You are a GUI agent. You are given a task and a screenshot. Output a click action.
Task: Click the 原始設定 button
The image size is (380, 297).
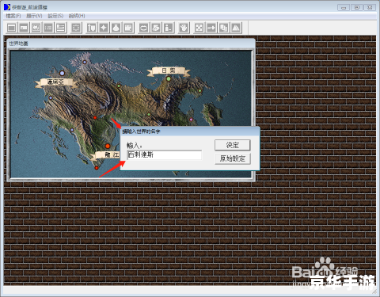pyautogui.click(x=233, y=158)
